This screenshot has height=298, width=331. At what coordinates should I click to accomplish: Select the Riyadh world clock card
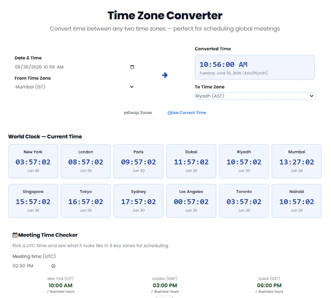pos(244,161)
